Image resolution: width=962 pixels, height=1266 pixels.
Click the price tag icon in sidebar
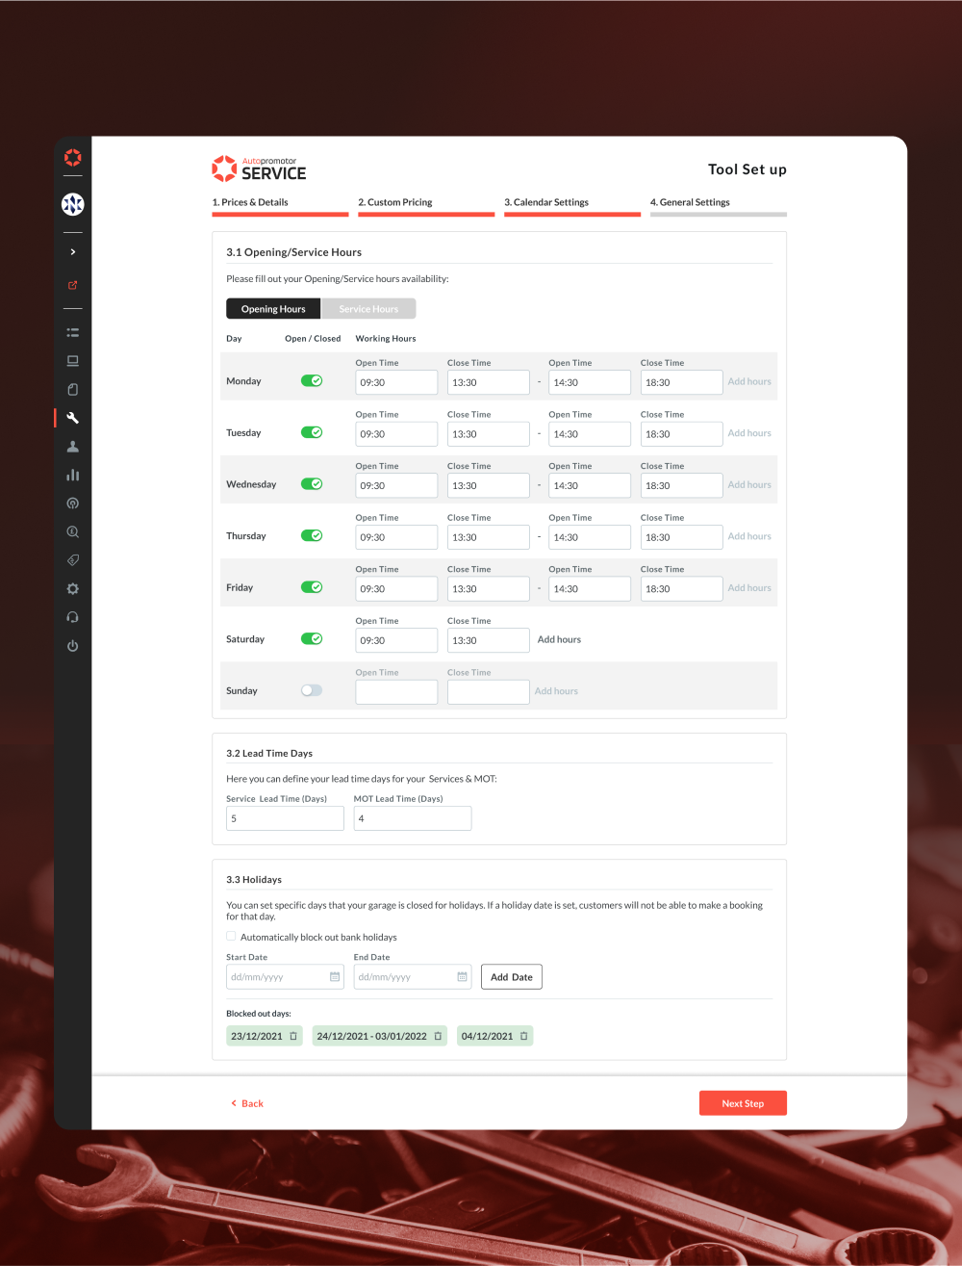(x=72, y=559)
